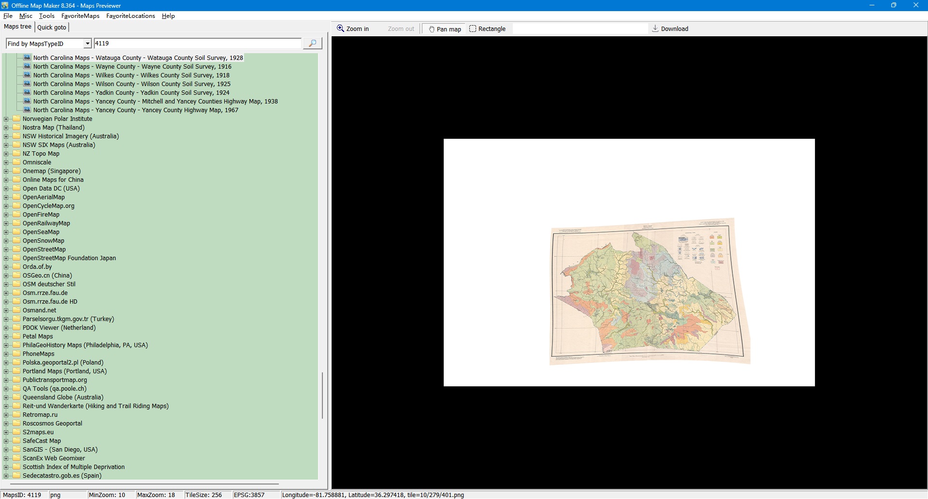Open the FavoriteMaps menu
Viewport: 928px width, 499px height.
[80, 16]
